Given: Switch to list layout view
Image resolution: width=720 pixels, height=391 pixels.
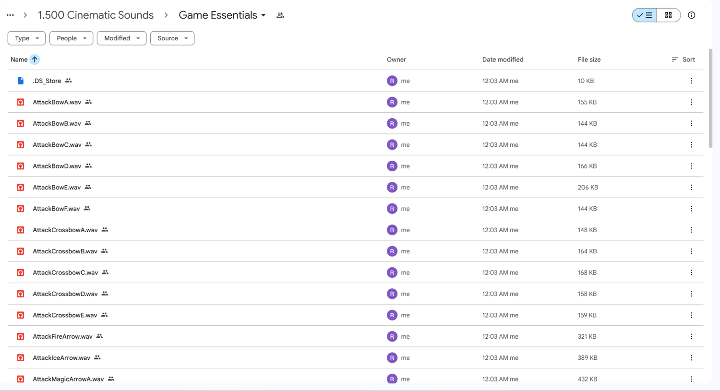Looking at the screenshot, I should [x=645, y=15].
